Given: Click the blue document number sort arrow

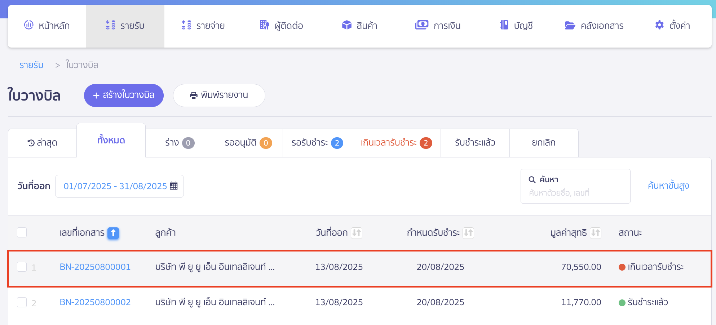Looking at the screenshot, I should tap(113, 233).
